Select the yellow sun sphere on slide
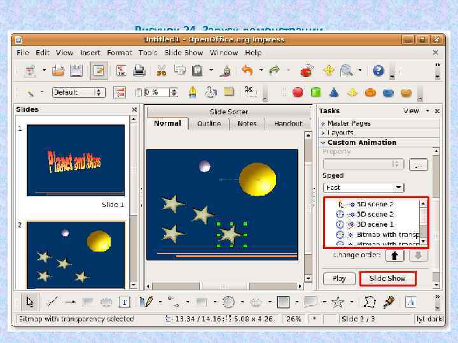 [x=258, y=179]
